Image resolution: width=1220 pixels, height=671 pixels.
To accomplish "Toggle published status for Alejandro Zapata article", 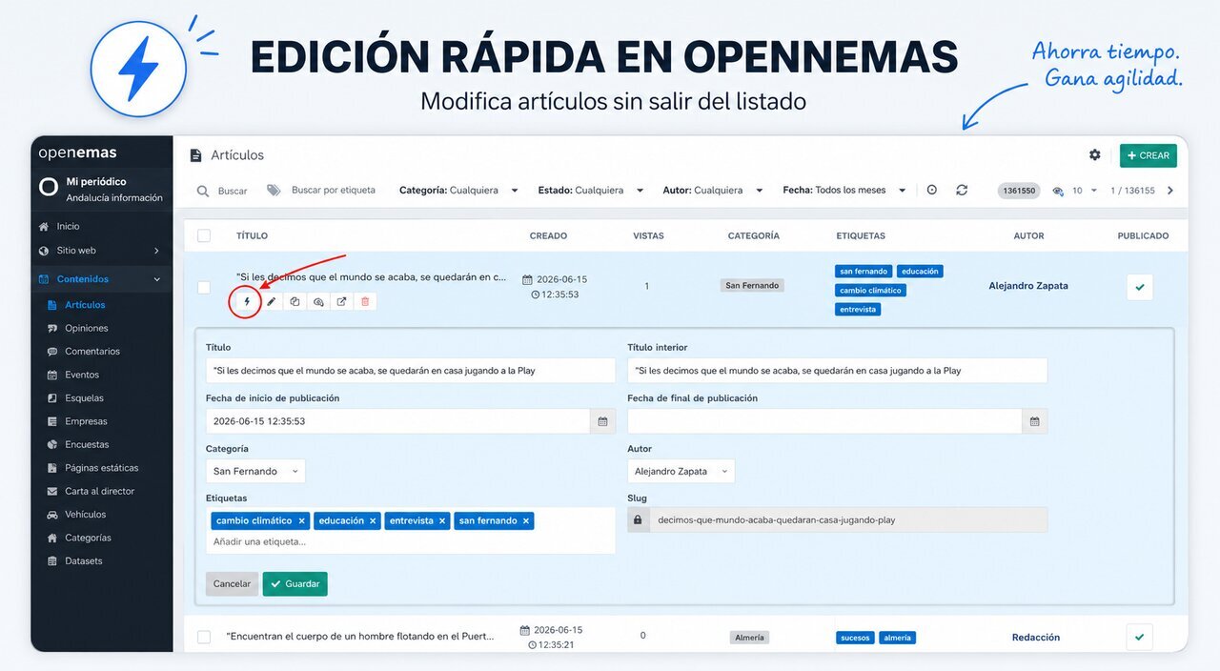I will point(1140,287).
